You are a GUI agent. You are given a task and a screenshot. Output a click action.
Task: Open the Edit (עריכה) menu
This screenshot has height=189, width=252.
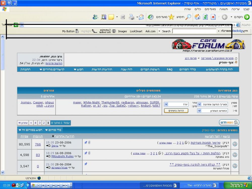[x=235, y=9]
